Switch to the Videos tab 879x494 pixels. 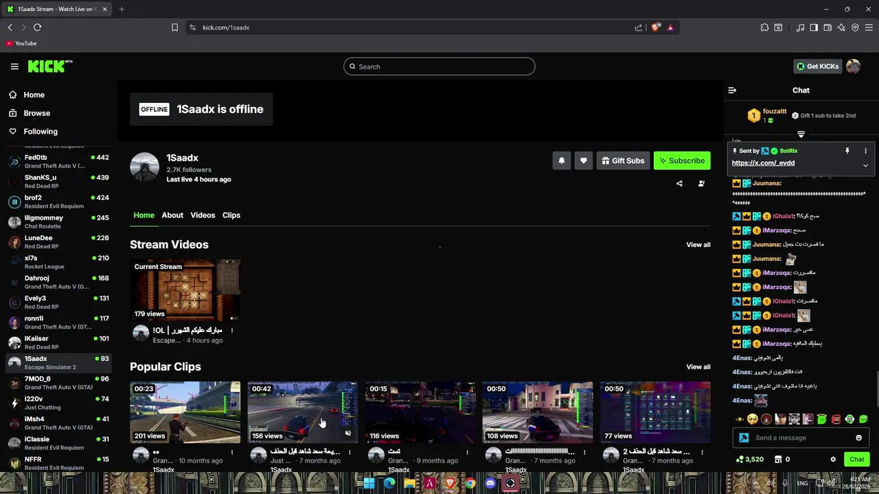203,215
